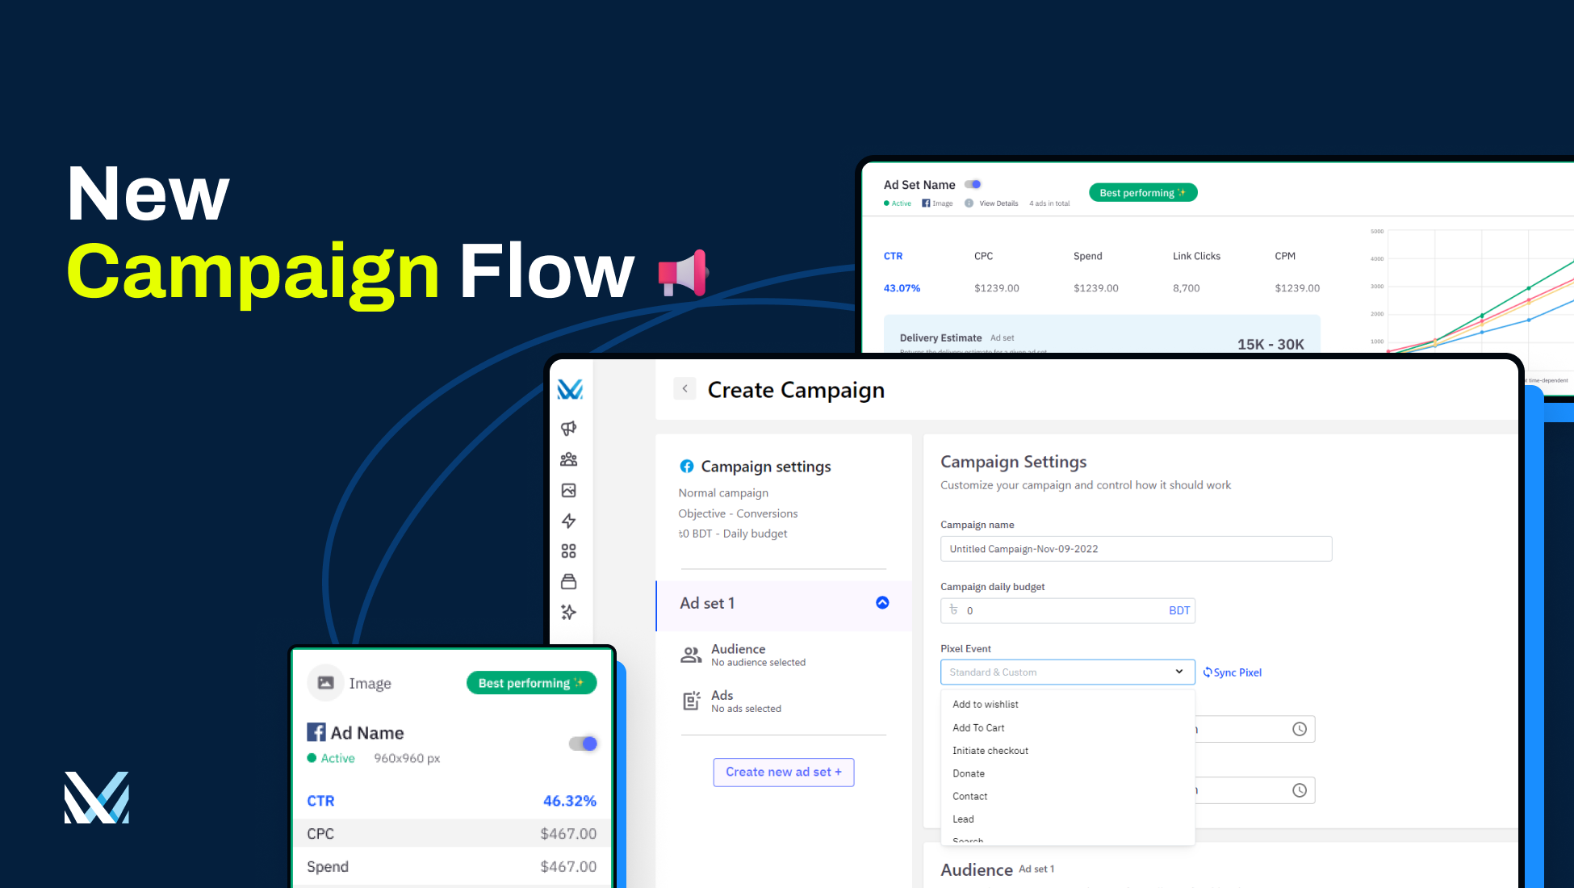
Task: Toggle the Ad Set Name switch
Action: [x=973, y=184]
